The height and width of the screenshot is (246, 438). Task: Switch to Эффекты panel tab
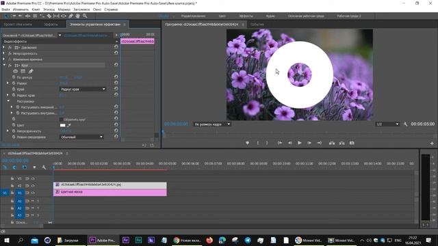[51, 25]
